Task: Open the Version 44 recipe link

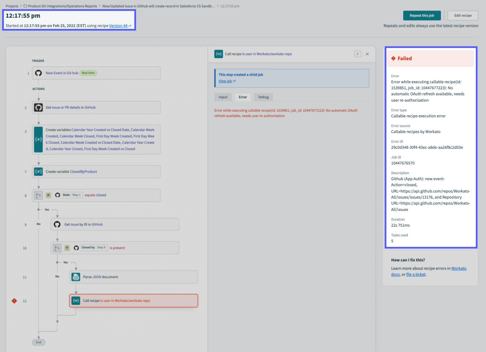Action: pyautogui.click(x=118, y=26)
